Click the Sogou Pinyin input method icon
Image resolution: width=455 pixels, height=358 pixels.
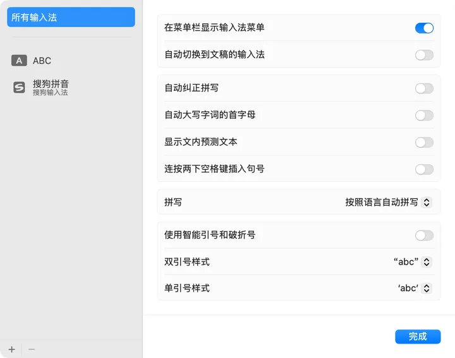(19, 88)
